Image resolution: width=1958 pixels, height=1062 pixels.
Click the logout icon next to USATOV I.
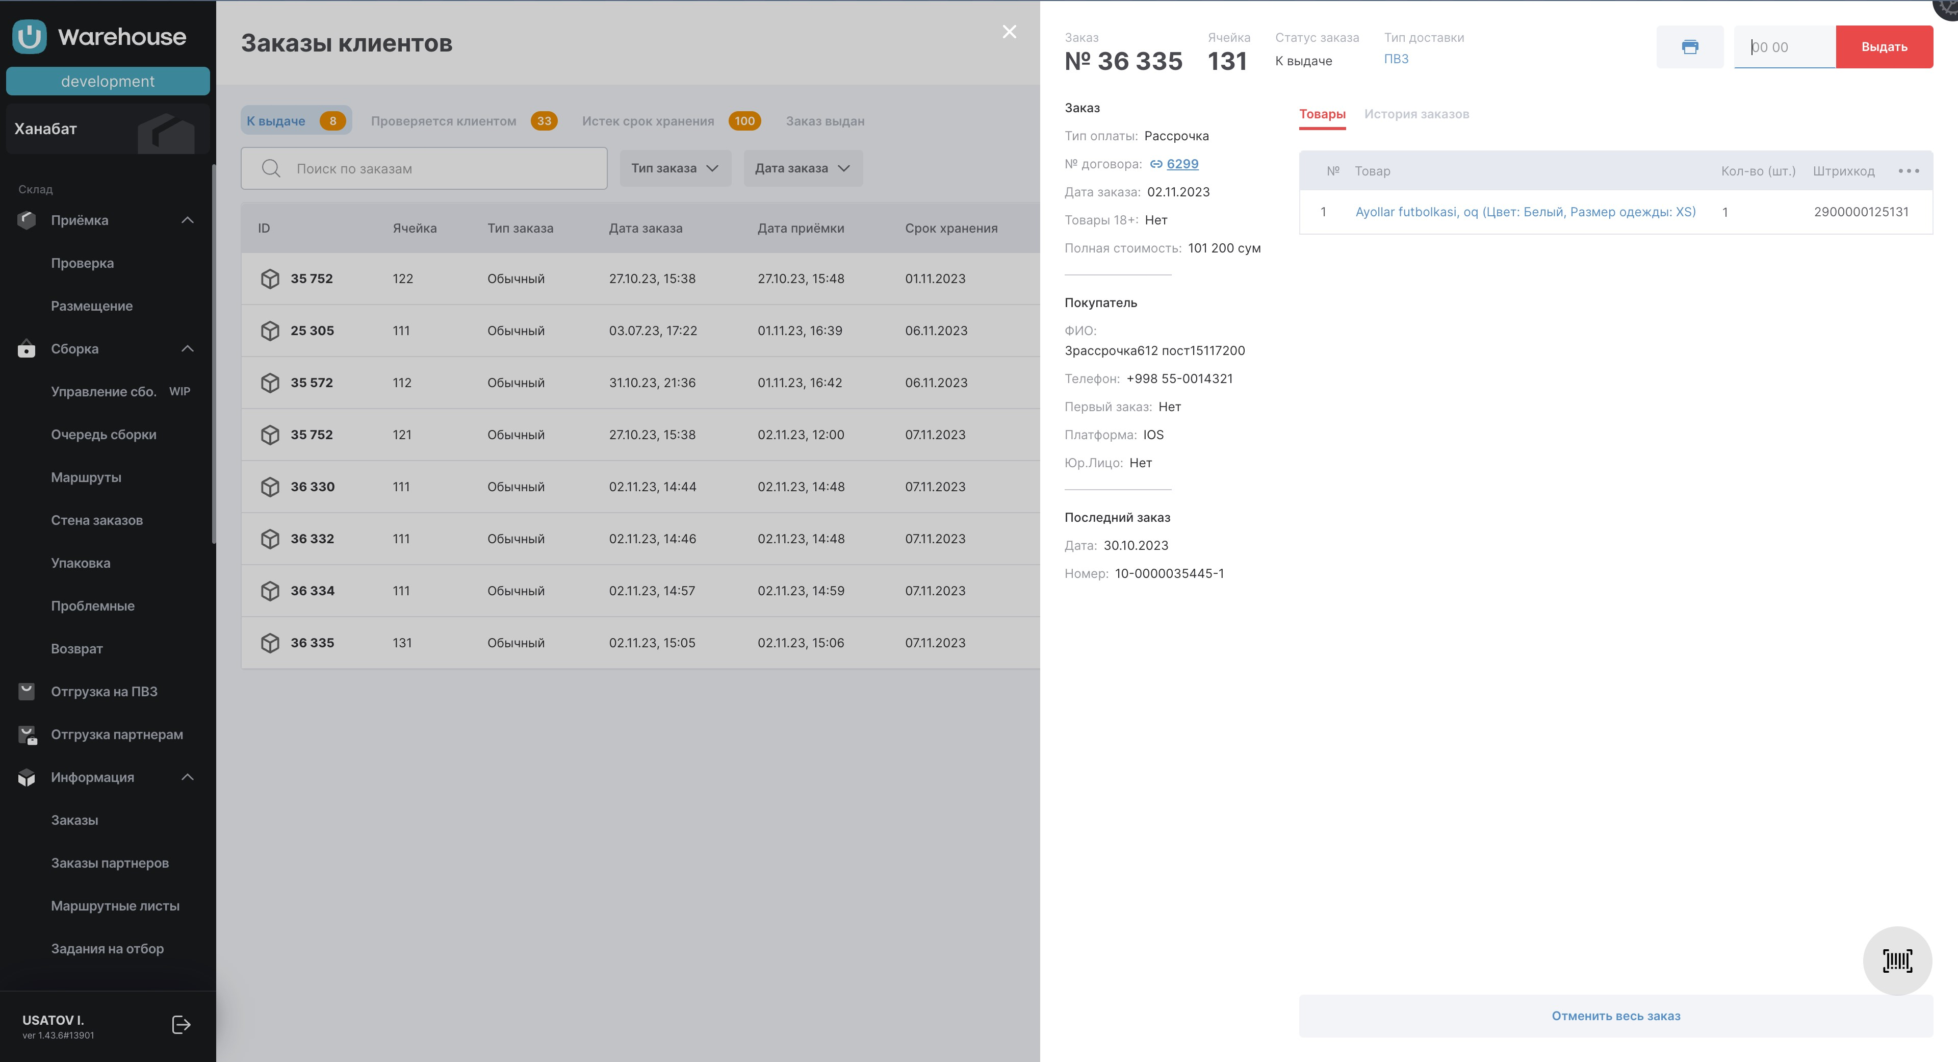pos(181,1025)
